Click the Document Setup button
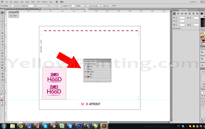 point(94,6)
